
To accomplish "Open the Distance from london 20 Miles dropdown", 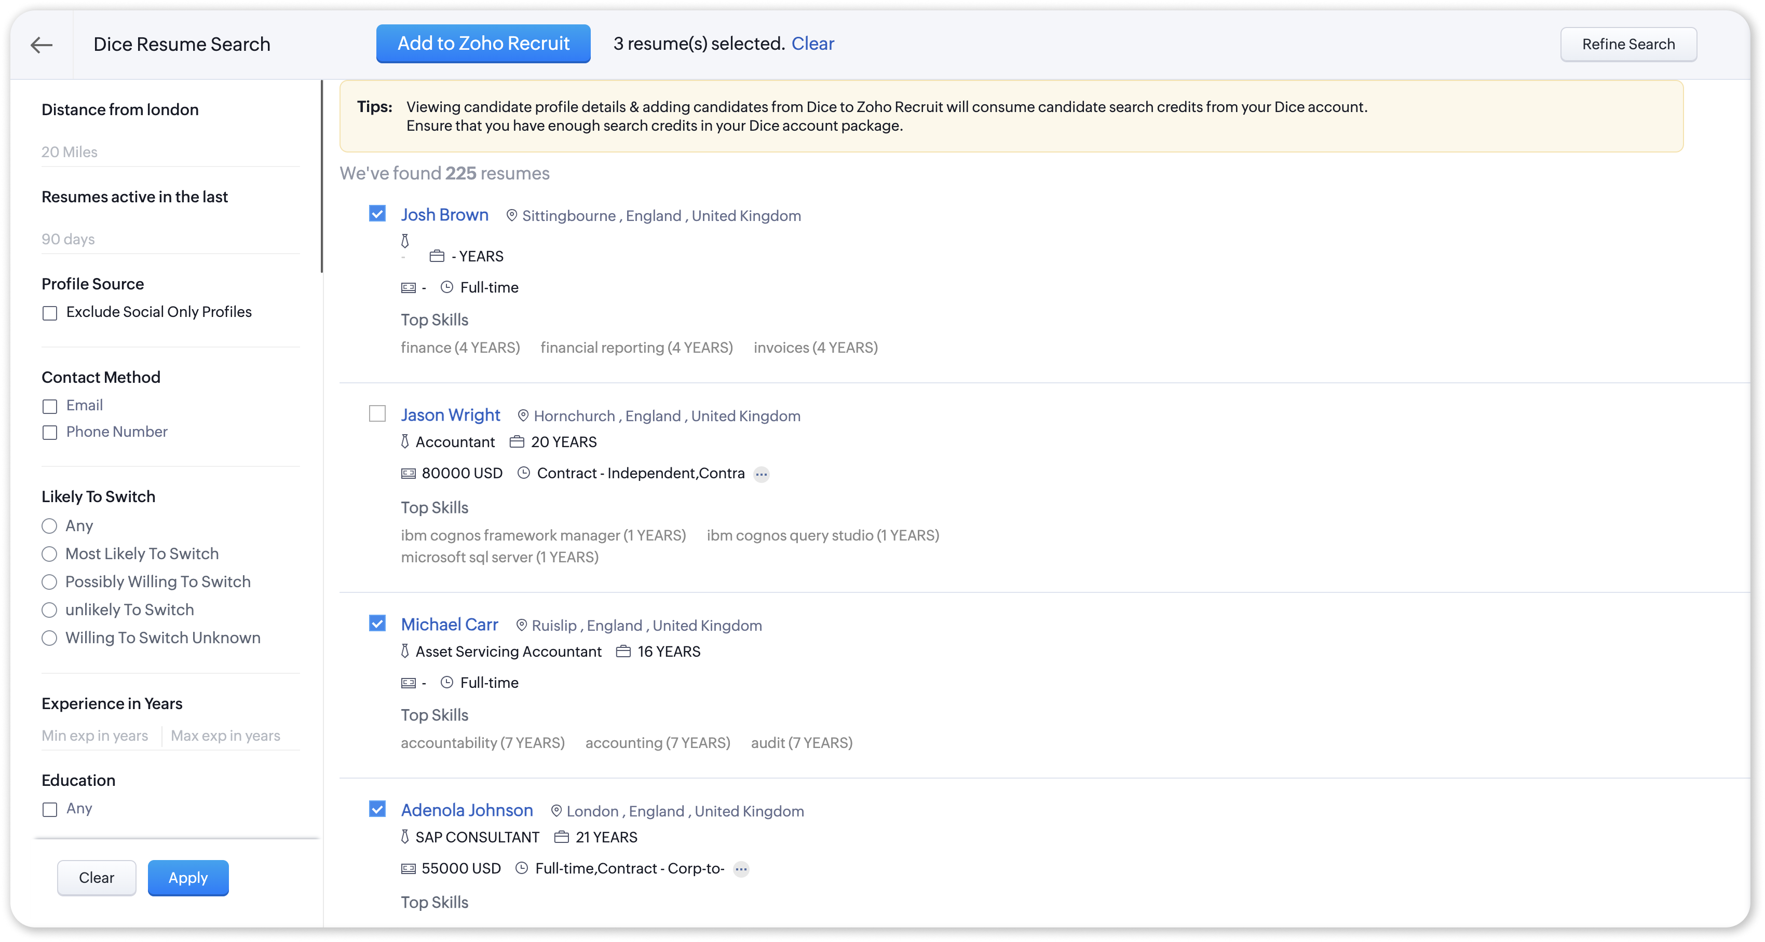I will [x=171, y=152].
